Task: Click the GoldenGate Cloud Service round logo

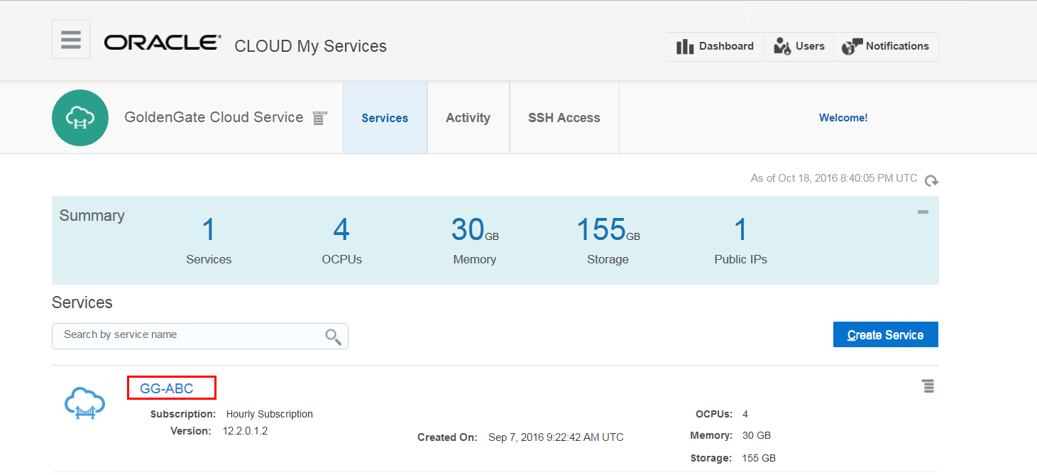Action: click(80, 118)
